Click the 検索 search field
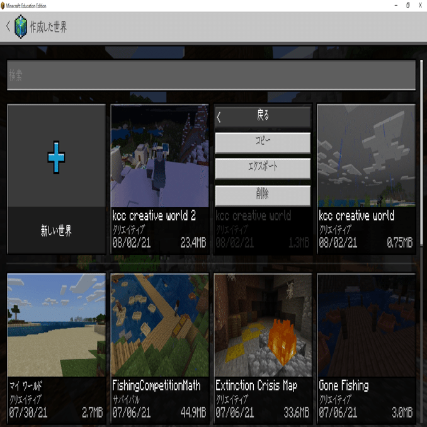427x427 pixels. [212, 75]
